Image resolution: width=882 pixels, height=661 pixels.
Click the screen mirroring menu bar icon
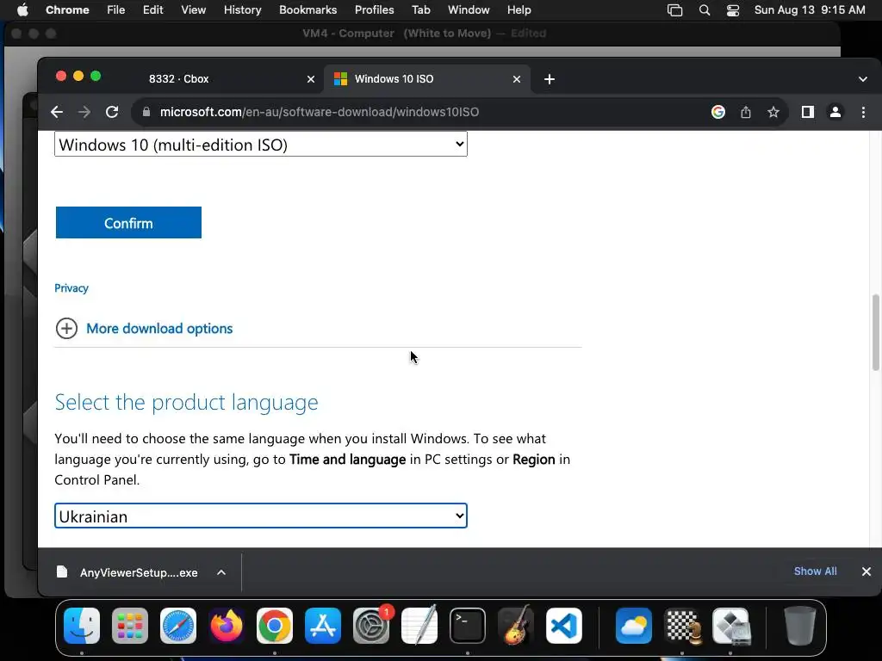(x=674, y=10)
